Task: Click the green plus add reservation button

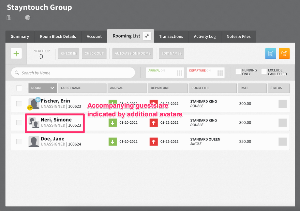Action: (x=16, y=54)
